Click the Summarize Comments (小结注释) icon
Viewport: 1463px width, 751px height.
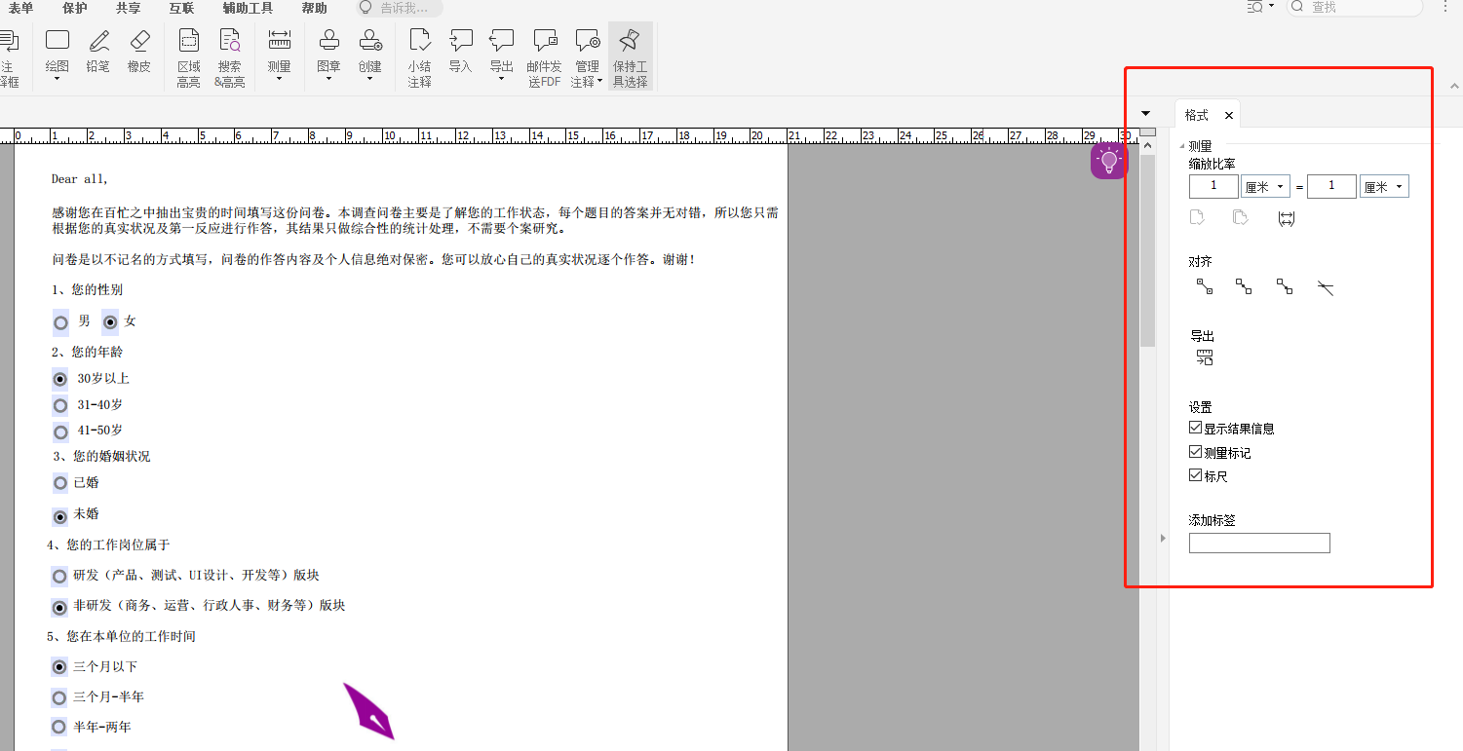click(x=419, y=57)
